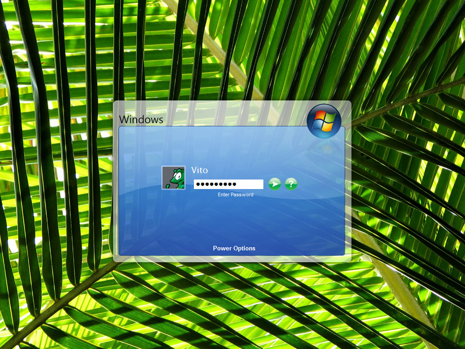Image resolution: width=465 pixels, height=349 pixels.
Task: Click the green arrow login button
Action: 275,184
